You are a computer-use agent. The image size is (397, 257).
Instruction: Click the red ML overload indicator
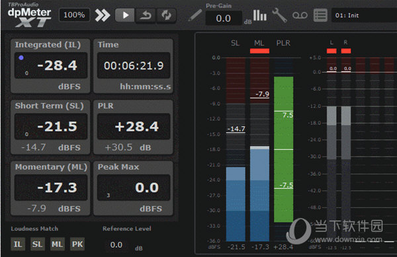259,51
